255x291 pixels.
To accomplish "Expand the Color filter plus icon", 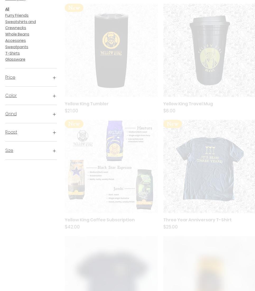I will (54, 96).
